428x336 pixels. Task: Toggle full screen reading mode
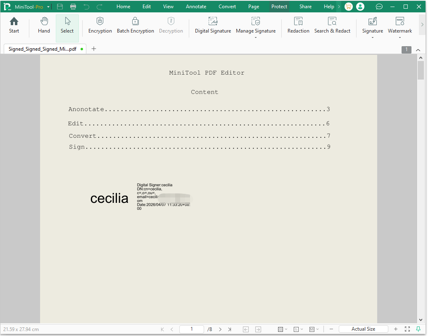tap(407, 329)
